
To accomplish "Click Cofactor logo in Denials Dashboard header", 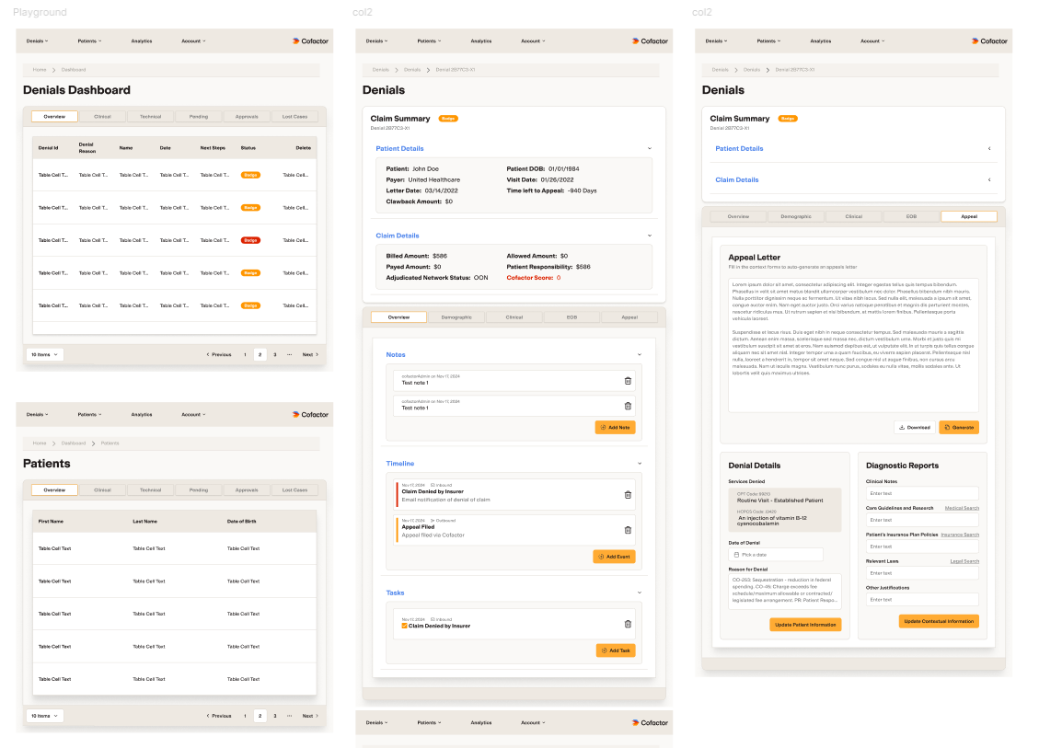I will point(310,41).
